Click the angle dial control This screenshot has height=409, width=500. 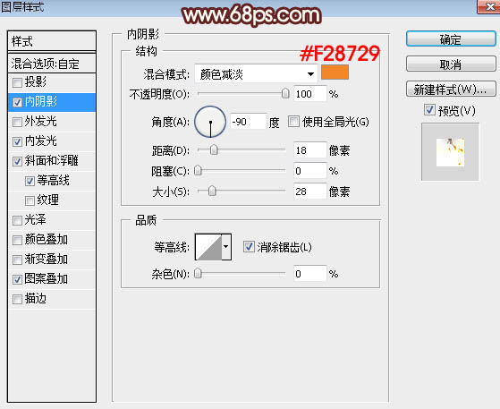210,122
